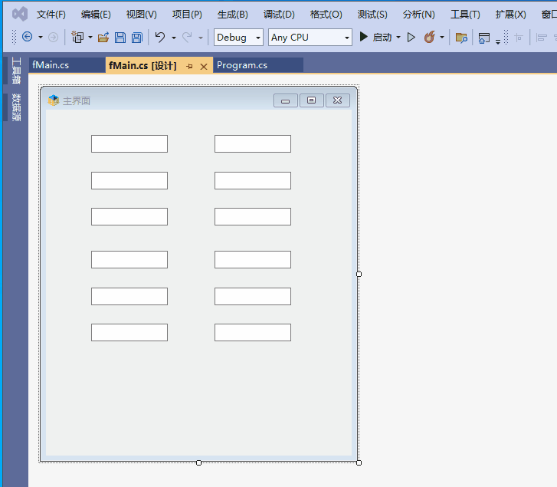The image size is (557, 487).
Task: Click the Visual Studio logo icon
Action: coord(20,15)
